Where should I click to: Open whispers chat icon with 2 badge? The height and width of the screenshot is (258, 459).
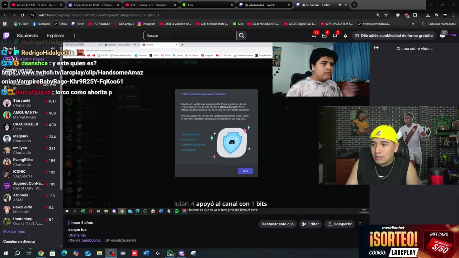(335, 35)
